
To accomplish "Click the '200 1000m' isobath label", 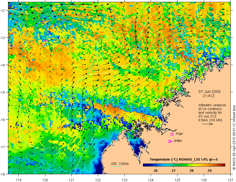I will pyautogui.click(x=120, y=164).
